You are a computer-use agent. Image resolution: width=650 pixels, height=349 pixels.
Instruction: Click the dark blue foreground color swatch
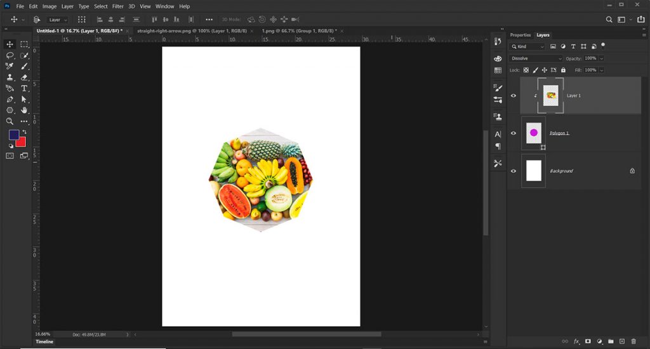click(x=14, y=135)
